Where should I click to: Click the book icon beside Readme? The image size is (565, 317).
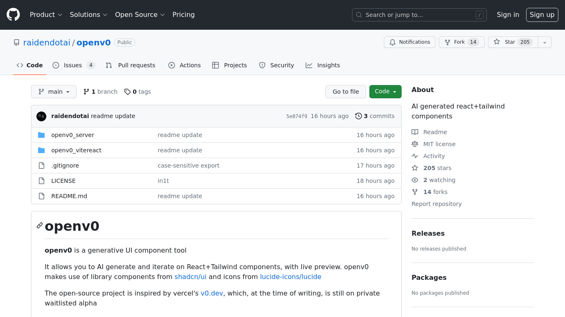point(415,132)
